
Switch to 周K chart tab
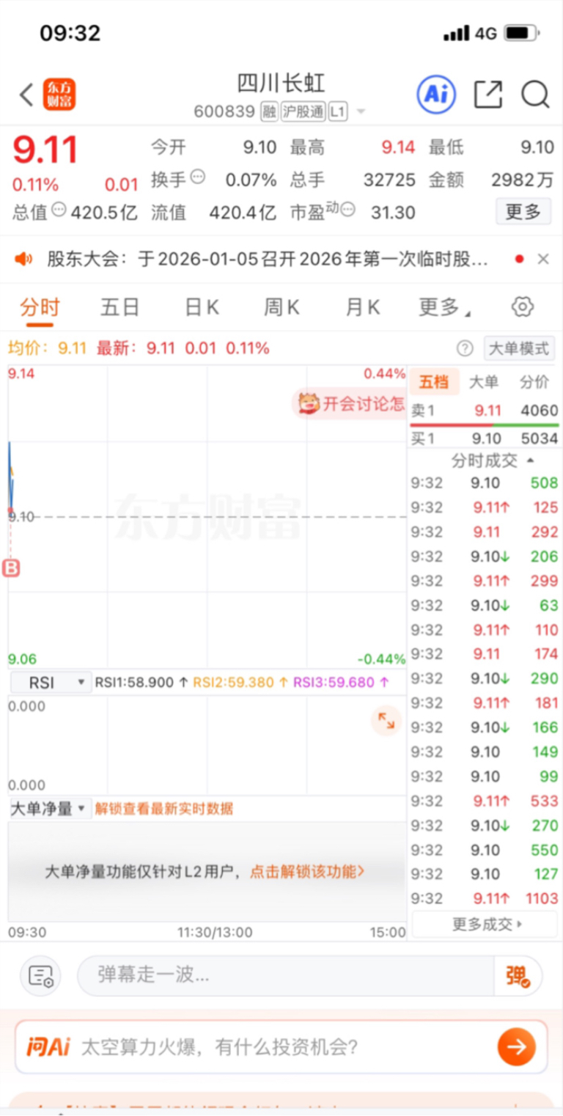[x=281, y=307]
